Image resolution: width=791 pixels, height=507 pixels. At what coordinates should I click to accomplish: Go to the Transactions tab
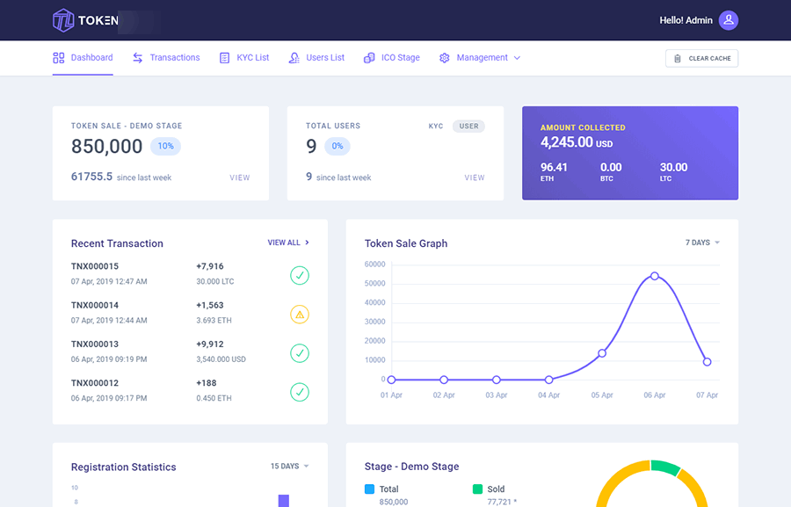(x=166, y=58)
